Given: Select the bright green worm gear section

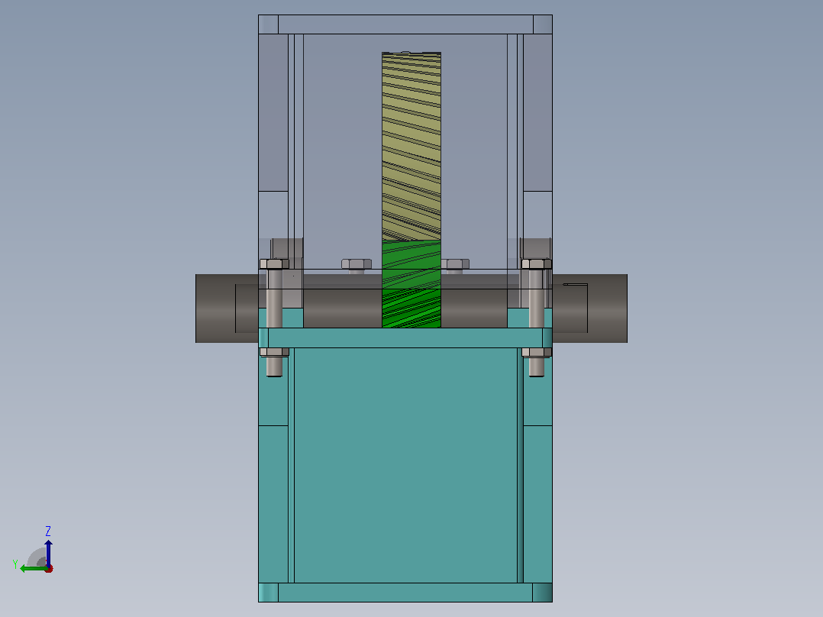Looking at the screenshot, I should (x=411, y=284).
